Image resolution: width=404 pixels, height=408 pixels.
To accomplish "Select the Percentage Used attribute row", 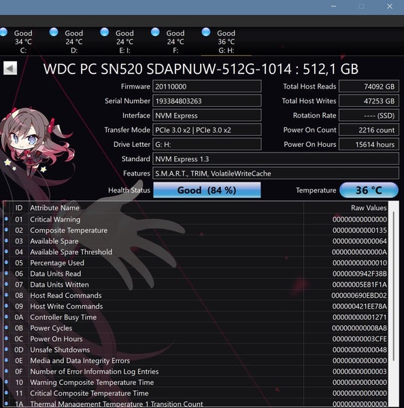I will tap(196, 262).
